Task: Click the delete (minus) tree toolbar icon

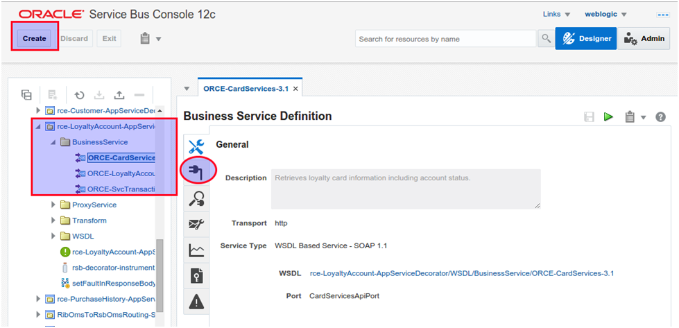Action: click(x=139, y=95)
